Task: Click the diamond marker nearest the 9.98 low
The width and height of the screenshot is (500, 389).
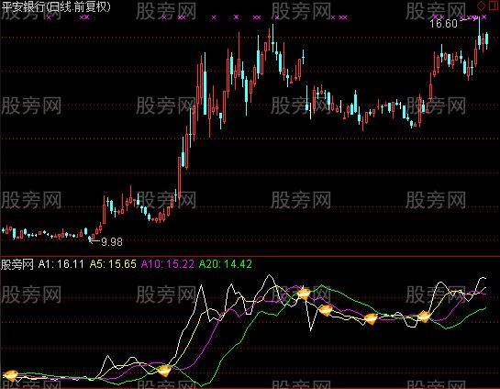Action: [164, 371]
